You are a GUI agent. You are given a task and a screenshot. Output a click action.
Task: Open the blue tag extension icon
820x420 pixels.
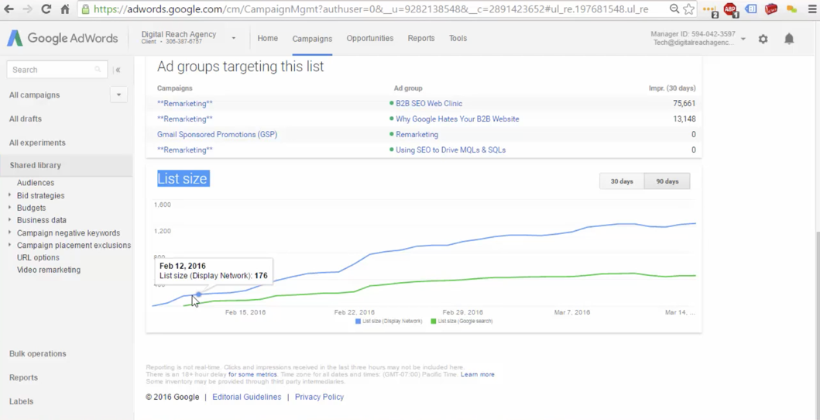(751, 9)
